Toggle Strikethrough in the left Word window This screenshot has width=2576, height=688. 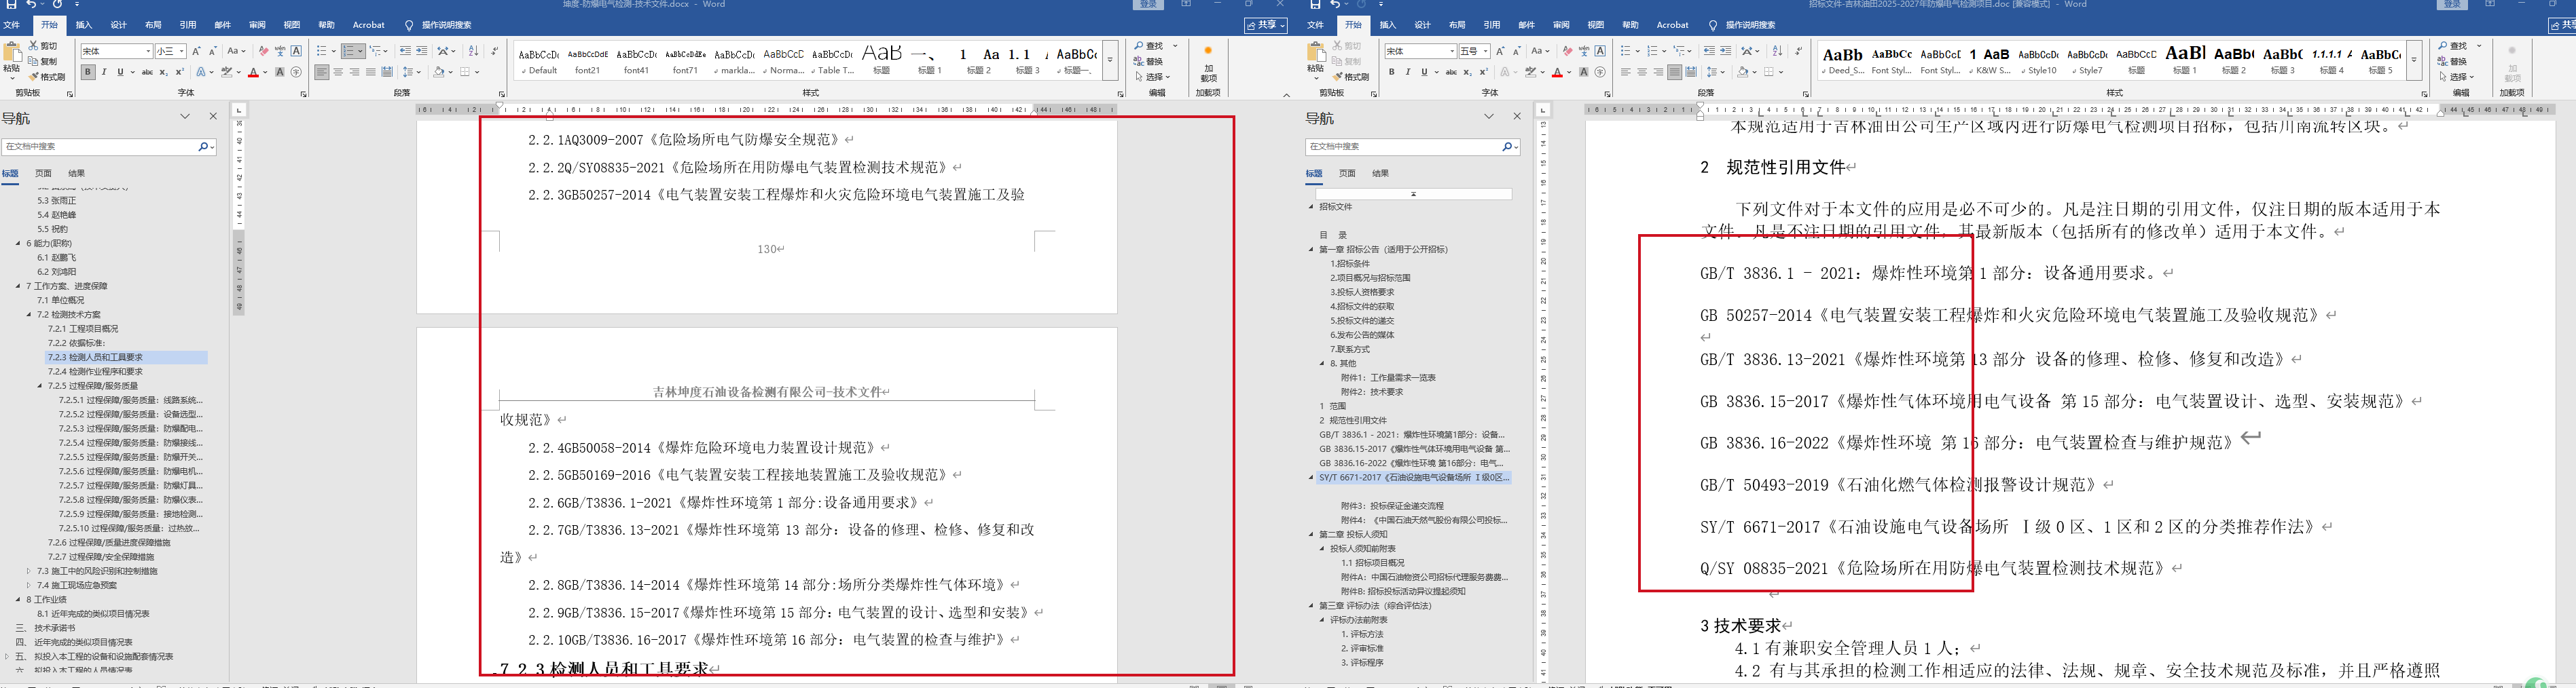[148, 72]
